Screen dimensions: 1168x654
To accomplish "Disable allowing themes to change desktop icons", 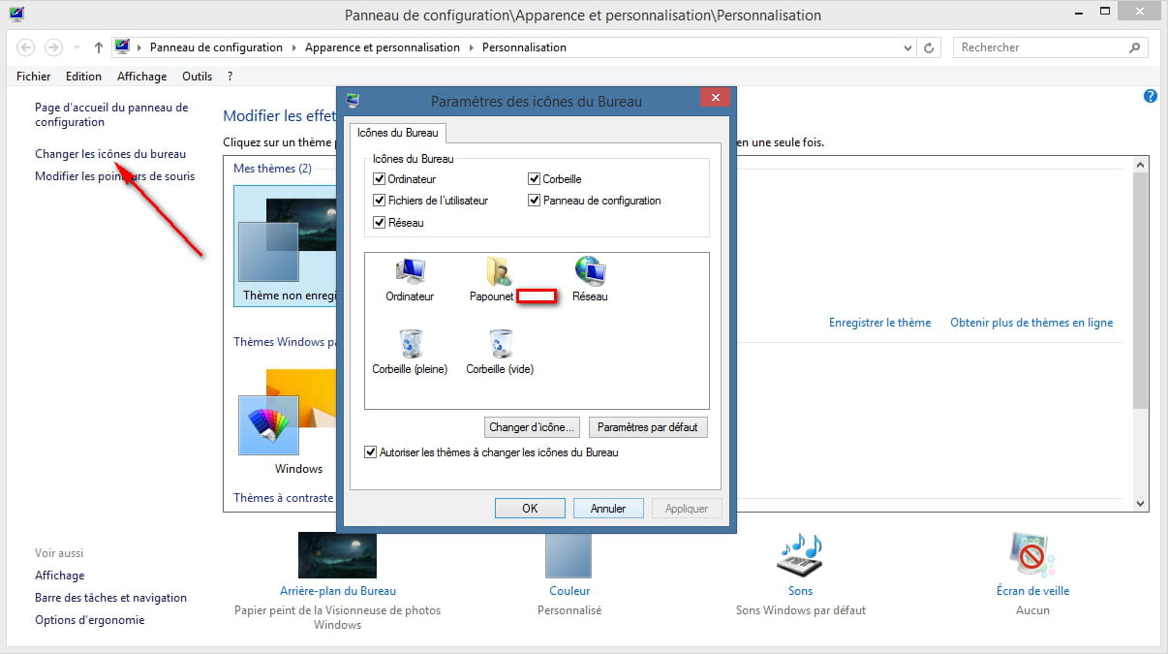I will pyautogui.click(x=371, y=452).
